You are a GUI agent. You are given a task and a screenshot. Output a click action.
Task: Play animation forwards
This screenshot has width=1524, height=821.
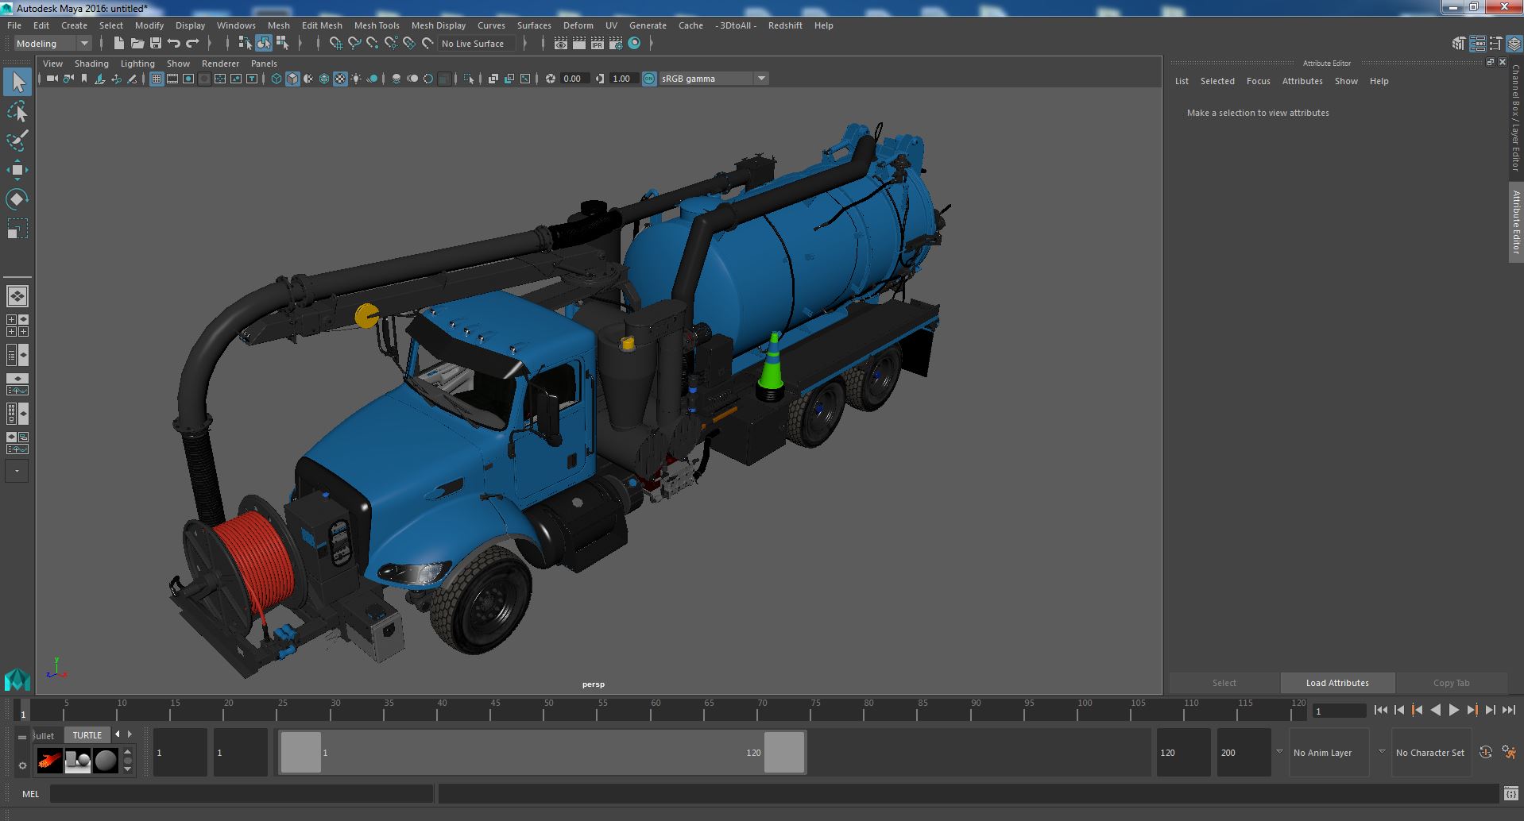[1453, 711]
